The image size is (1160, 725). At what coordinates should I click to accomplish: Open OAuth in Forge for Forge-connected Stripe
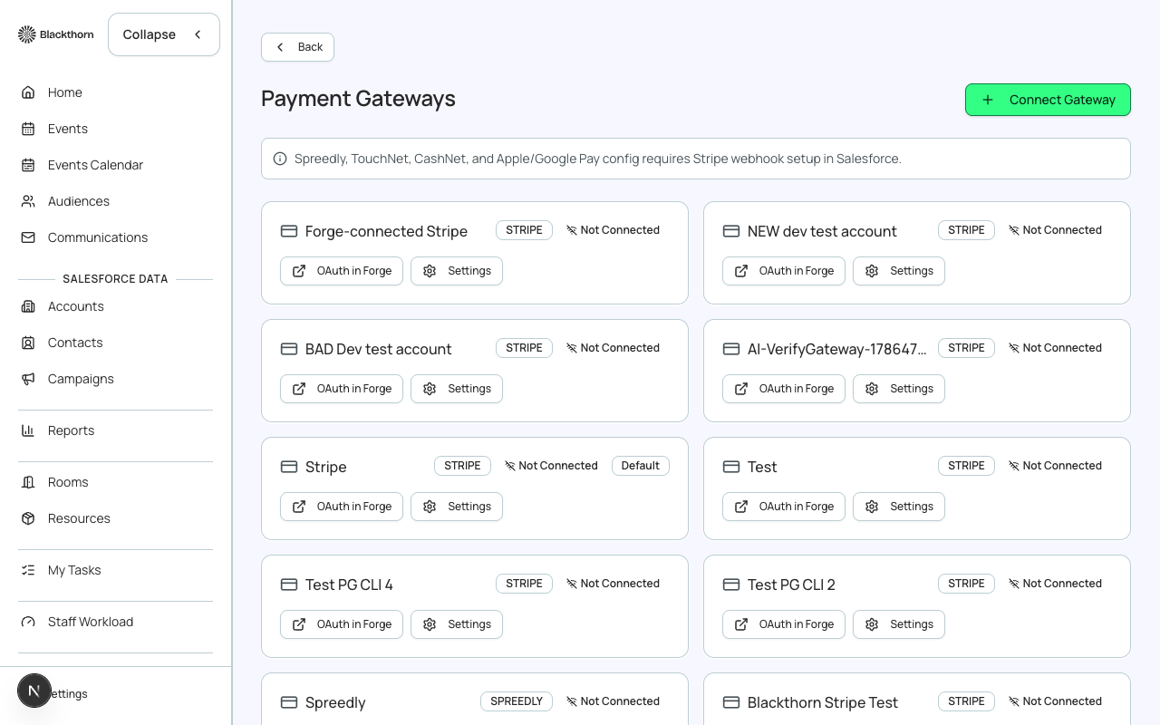(x=342, y=271)
